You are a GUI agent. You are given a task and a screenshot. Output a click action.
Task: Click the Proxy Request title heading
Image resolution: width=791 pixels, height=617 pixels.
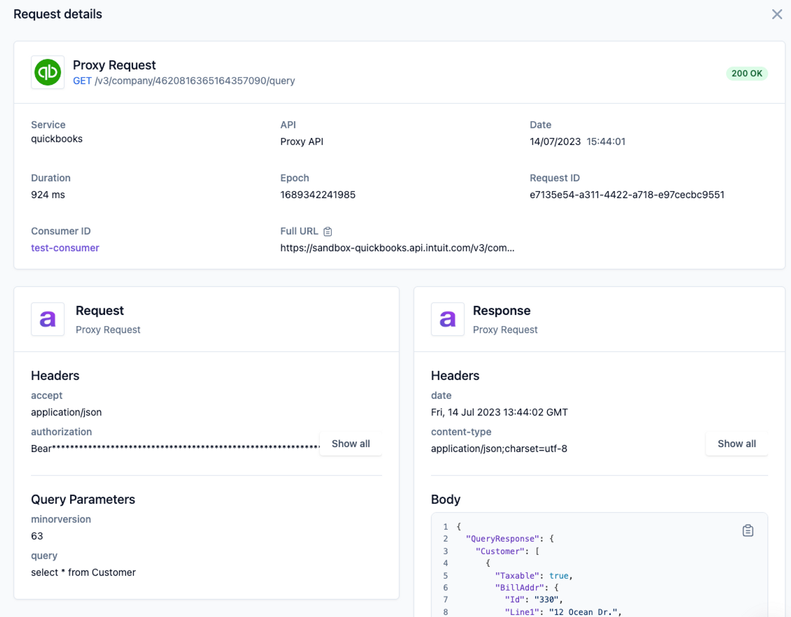pyautogui.click(x=114, y=65)
